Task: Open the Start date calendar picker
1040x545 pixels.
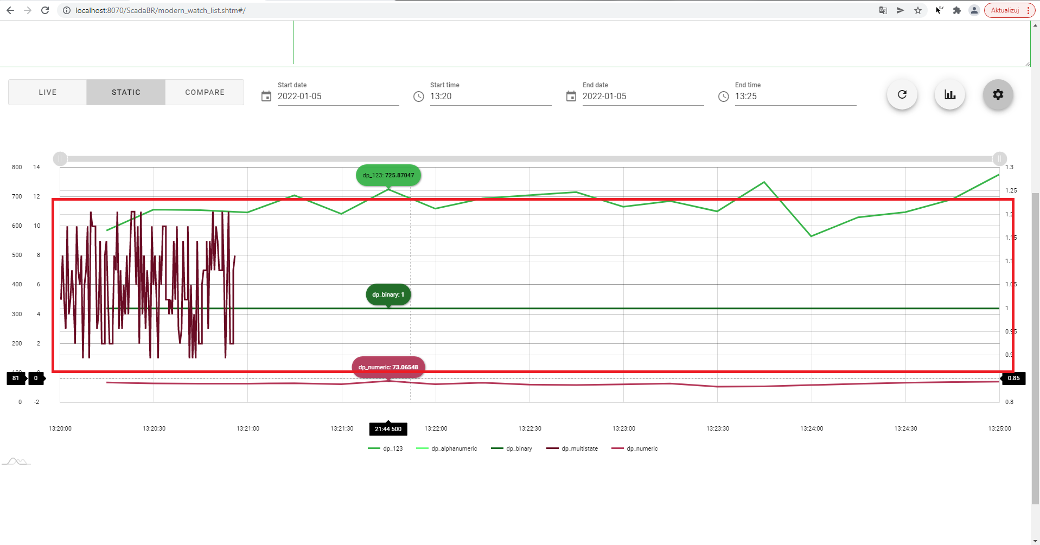Action: (x=266, y=96)
